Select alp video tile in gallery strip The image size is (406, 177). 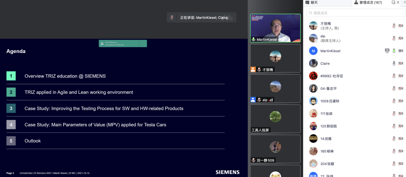[275, 89]
